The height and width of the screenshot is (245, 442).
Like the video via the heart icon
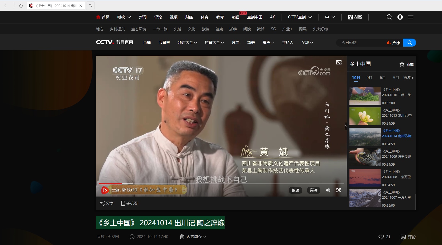381,237
